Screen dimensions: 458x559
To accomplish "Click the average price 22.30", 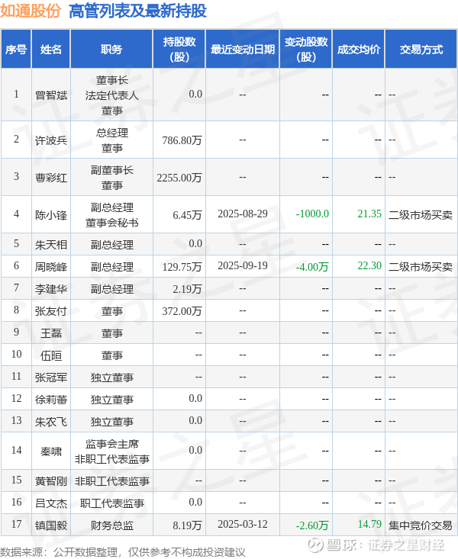I will pyautogui.click(x=369, y=265).
